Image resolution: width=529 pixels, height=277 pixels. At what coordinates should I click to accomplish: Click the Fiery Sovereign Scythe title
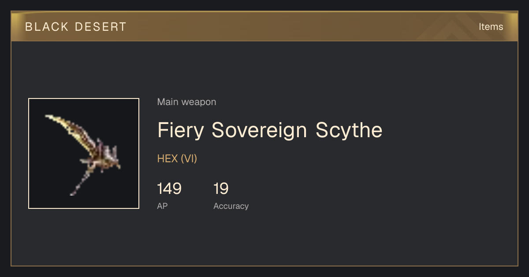(x=270, y=130)
